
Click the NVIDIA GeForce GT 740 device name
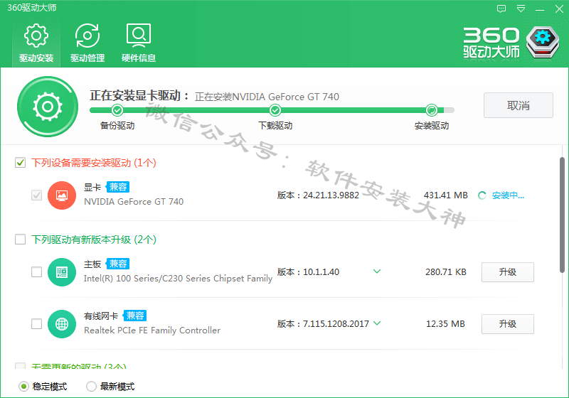(134, 202)
